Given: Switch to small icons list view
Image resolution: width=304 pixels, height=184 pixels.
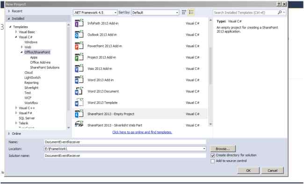Looking at the screenshot, I should pyautogui.click(x=191, y=13).
